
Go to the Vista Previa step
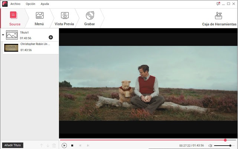coord(64,19)
